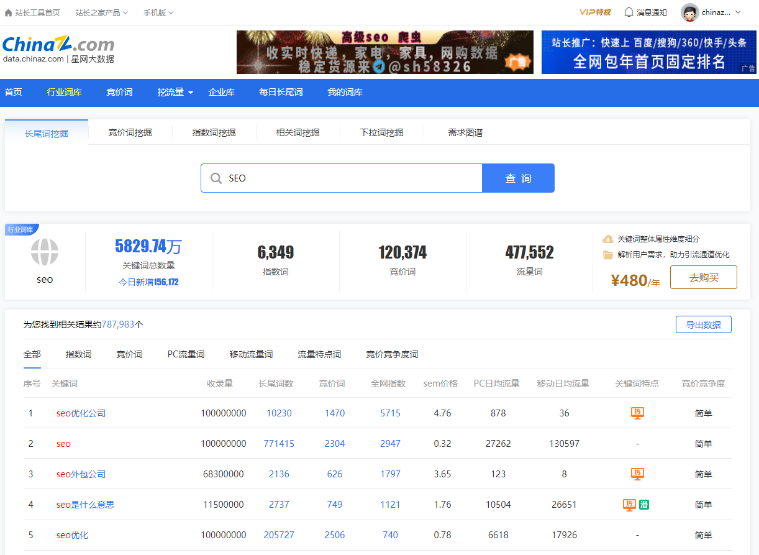This screenshot has height=555, width=759.
Task: Click index value 2947
Action: 390,444
